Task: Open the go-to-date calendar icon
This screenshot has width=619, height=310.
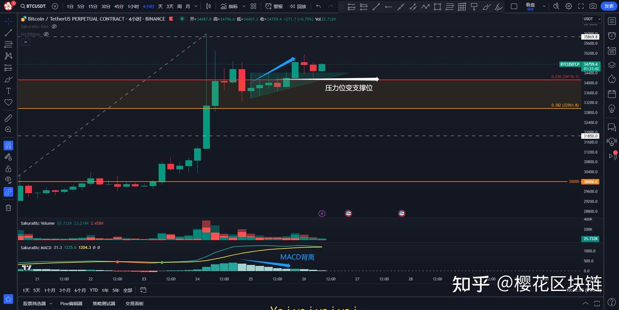Action: pyautogui.click(x=143, y=290)
